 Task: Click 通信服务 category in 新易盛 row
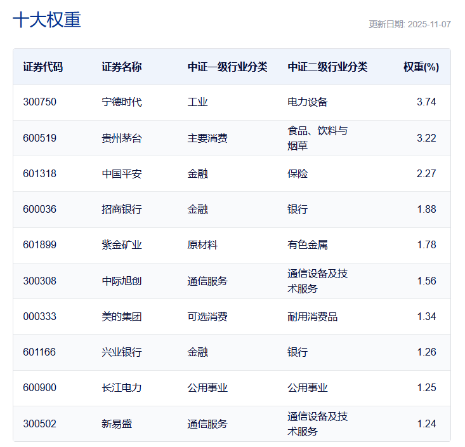tap(207, 424)
